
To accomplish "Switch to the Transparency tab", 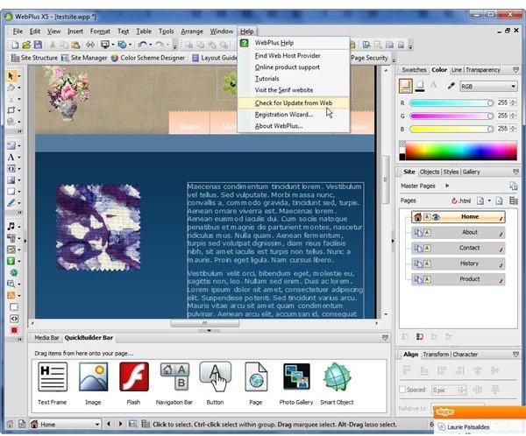I will [x=483, y=70].
